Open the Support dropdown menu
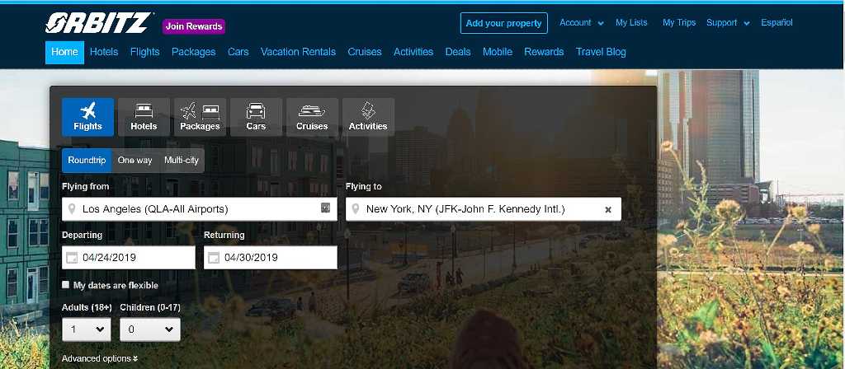The width and height of the screenshot is (845, 369). (728, 22)
